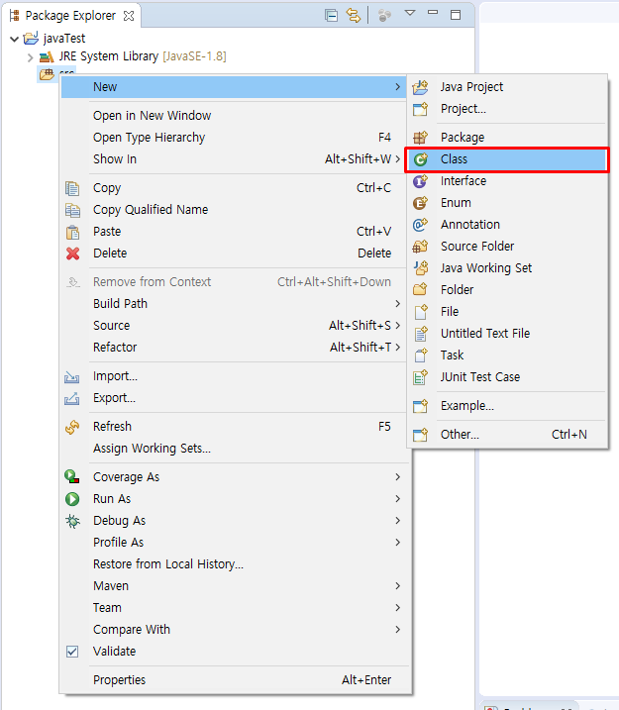Viewport: 619px width, 710px height.
Task: Expand the Maven submenu arrow
Action: (x=397, y=586)
